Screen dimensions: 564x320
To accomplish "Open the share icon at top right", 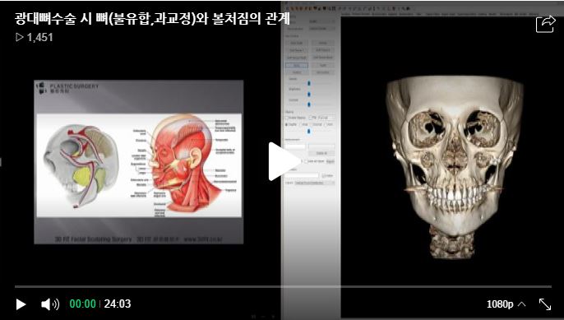I will [x=546, y=24].
